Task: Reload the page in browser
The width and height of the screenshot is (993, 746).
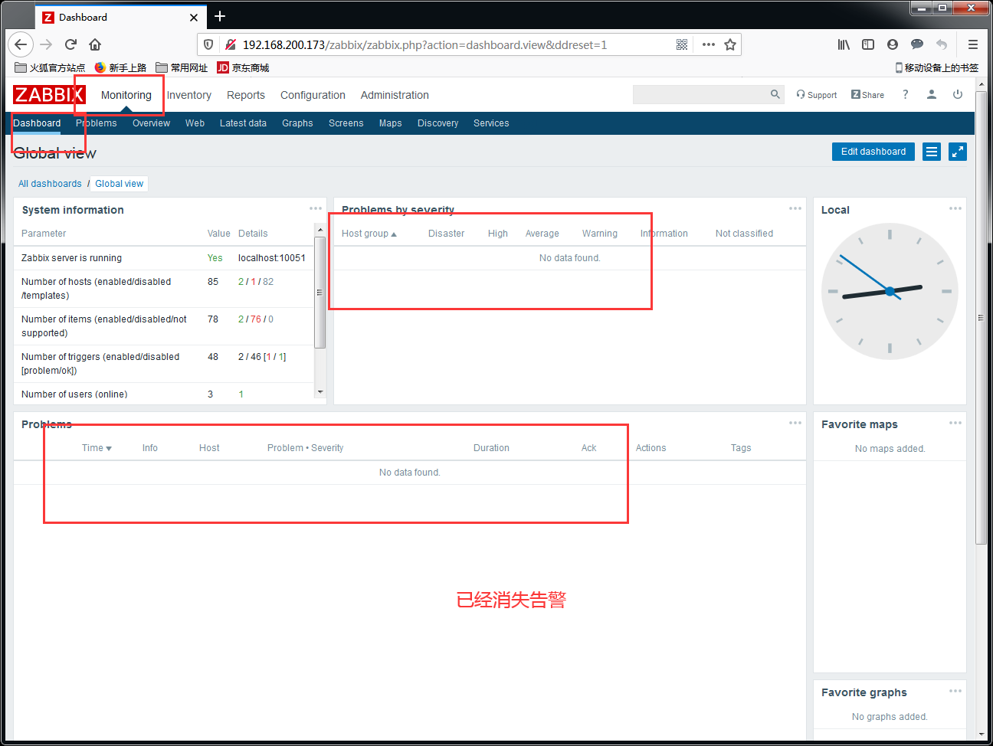Action: [x=70, y=44]
